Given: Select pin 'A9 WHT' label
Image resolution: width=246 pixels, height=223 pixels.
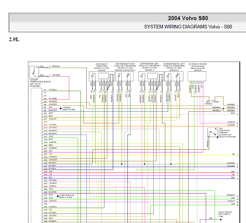Looking at the screenshot, I should click(48, 113).
